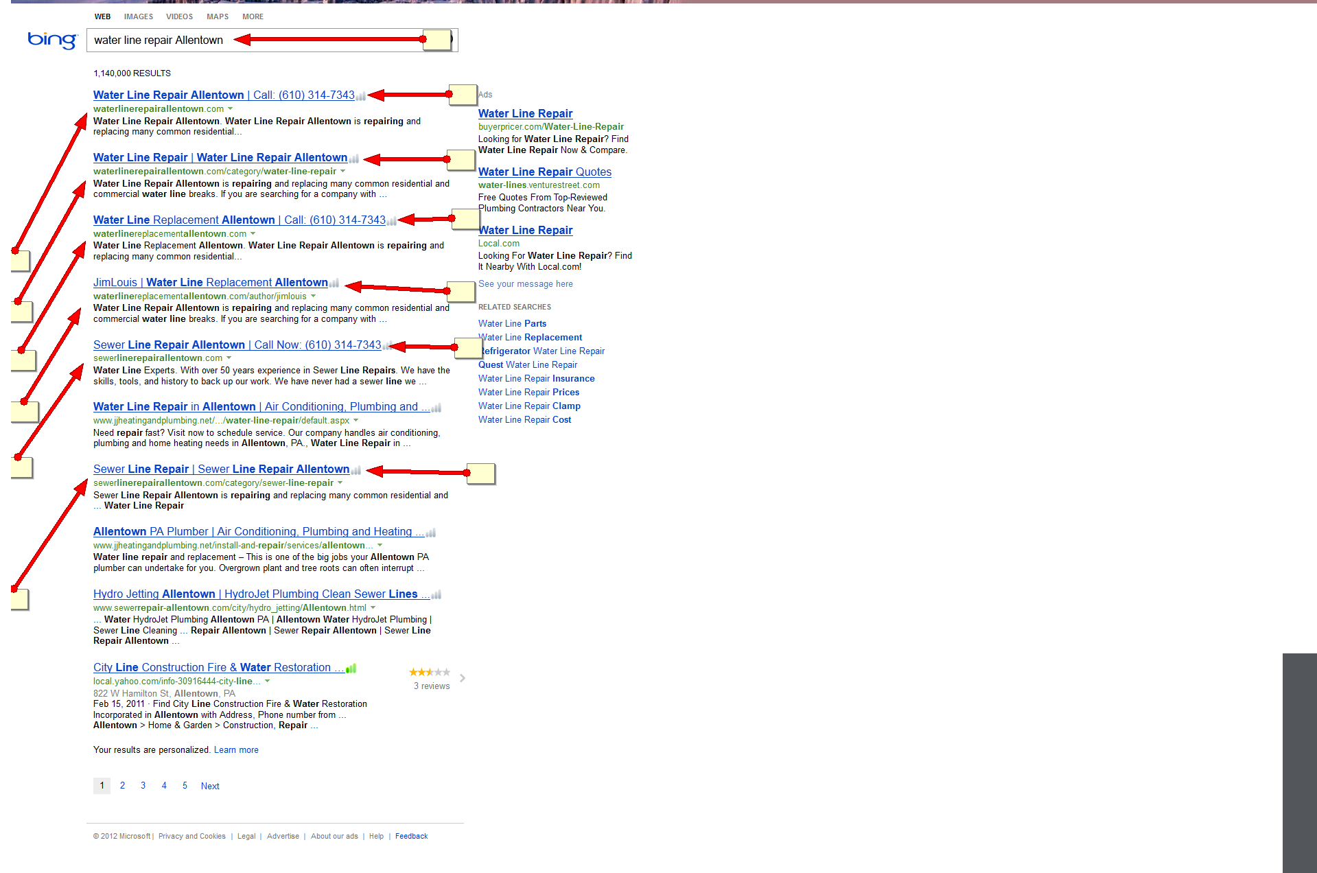Open dropdown arrow beside install-and-repair/services/allentown URL
The height and width of the screenshot is (873, 1317).
coord(380,546)
